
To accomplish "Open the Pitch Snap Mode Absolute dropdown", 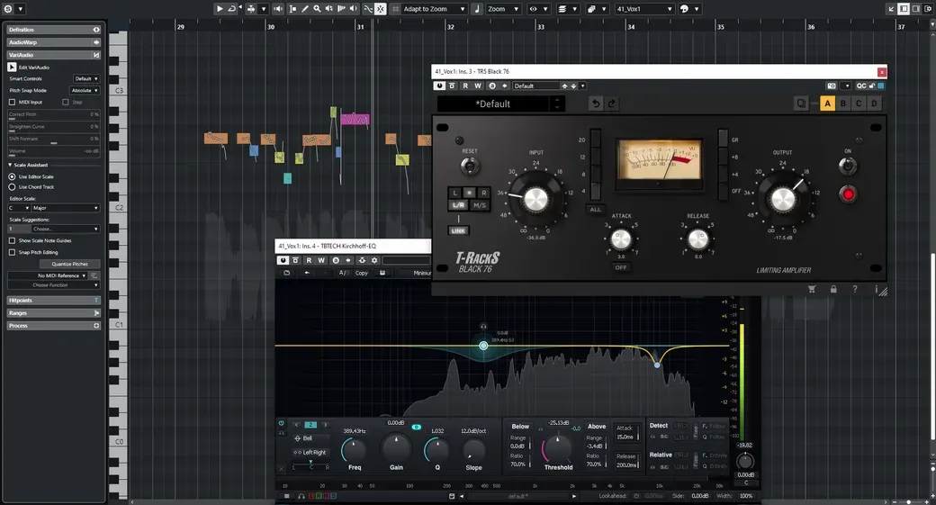I will point(85,90).
